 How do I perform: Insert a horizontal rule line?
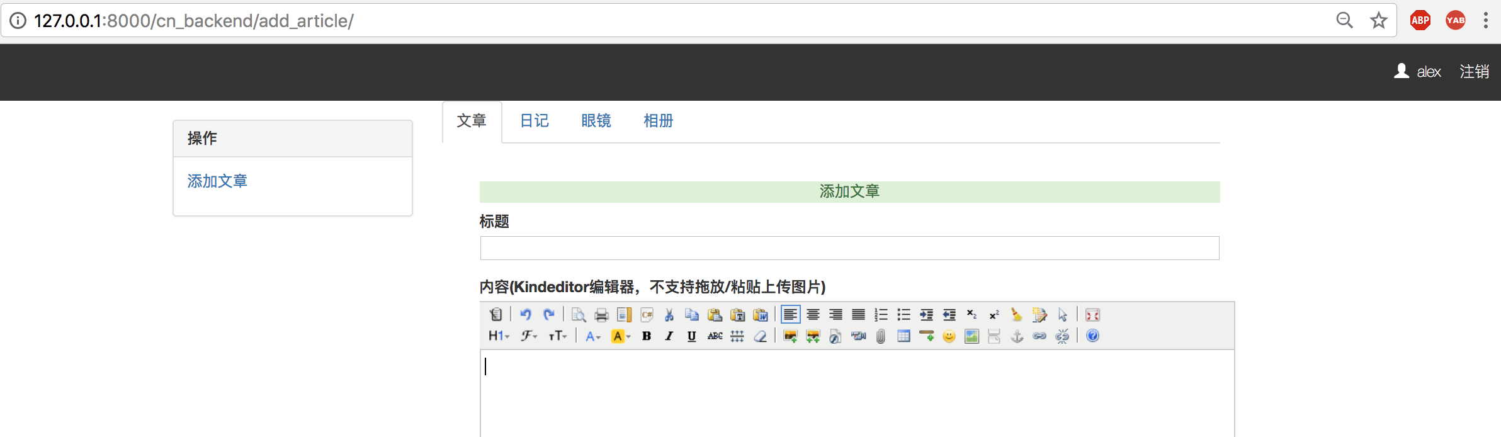coord(926,336)
